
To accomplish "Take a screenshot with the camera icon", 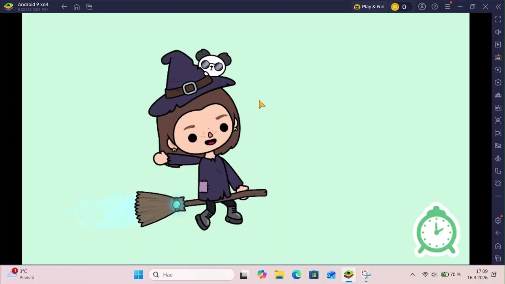I will click(x=498, y=120).
